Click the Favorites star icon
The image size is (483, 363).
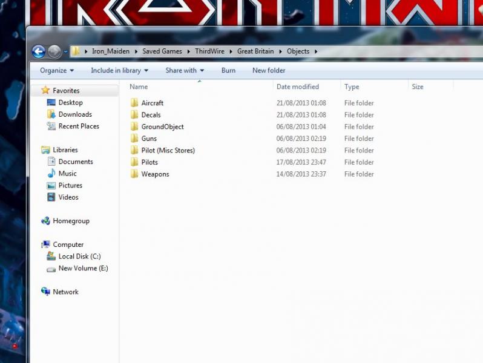(x=45, y=90)
